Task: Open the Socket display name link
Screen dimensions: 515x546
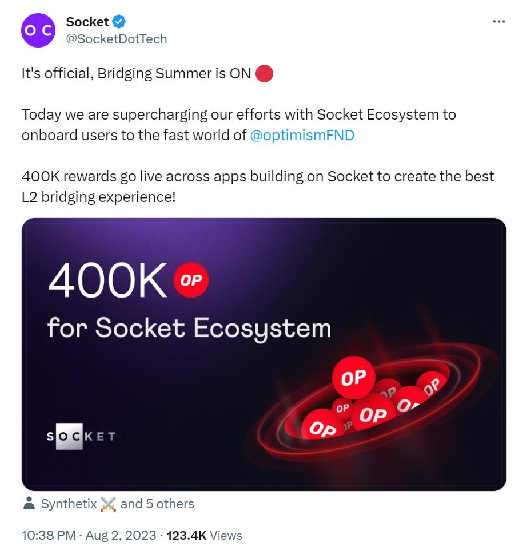Action: 87,22
